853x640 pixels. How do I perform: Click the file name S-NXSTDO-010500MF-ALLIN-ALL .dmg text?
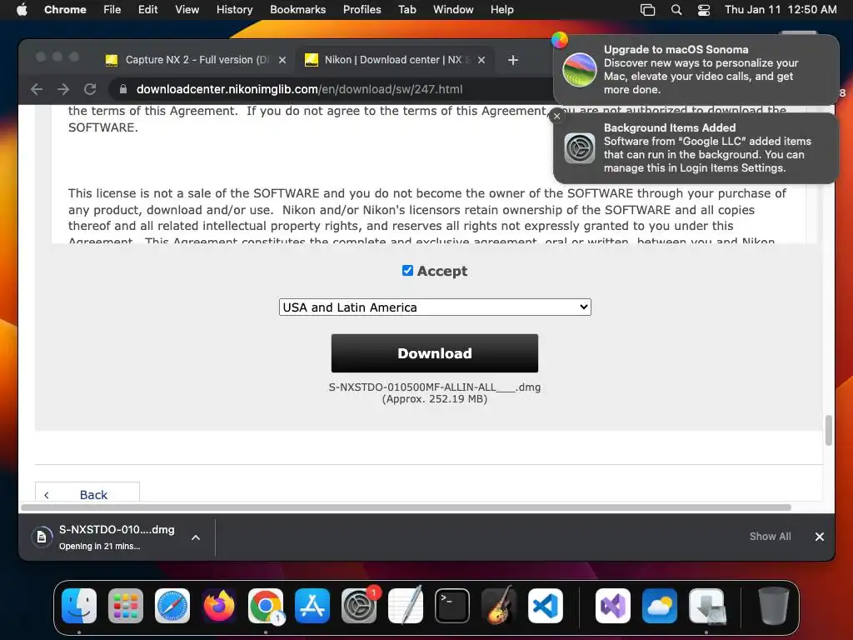[x=435, y=387]
